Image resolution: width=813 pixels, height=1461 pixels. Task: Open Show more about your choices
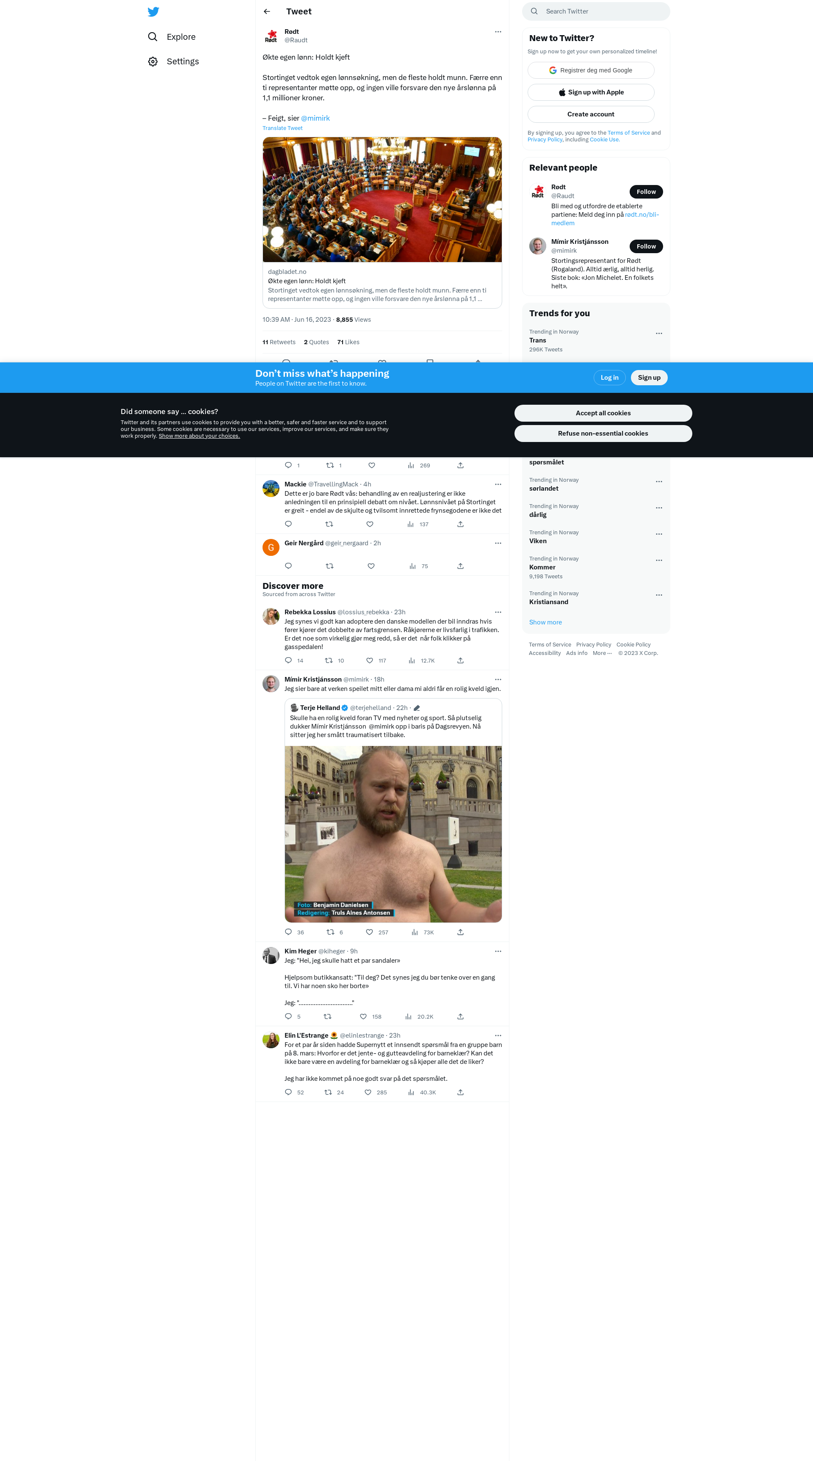pos(199,436)
